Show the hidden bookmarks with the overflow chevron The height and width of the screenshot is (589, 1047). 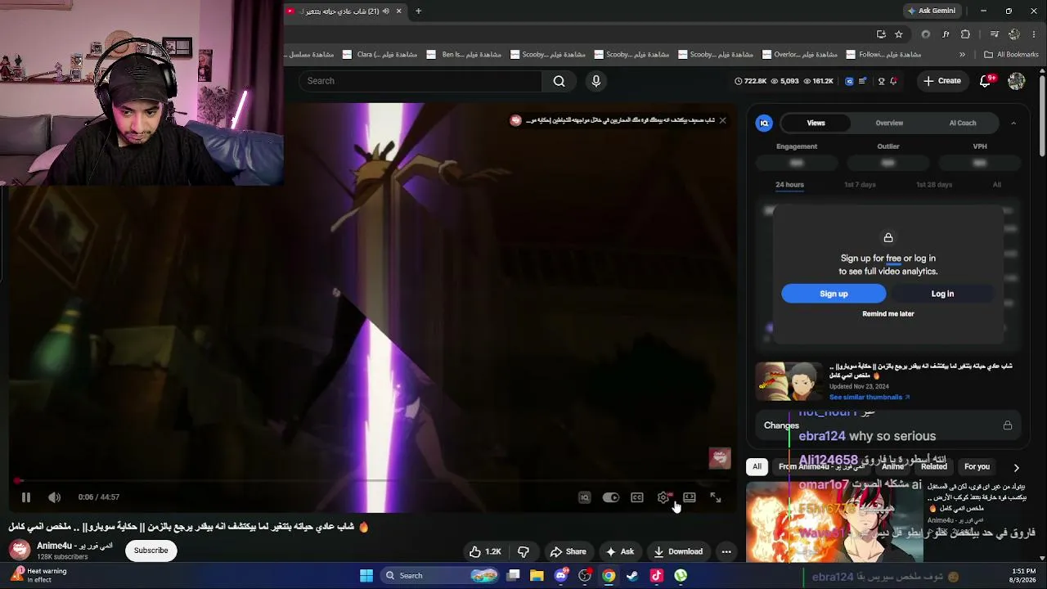[962, 55]
